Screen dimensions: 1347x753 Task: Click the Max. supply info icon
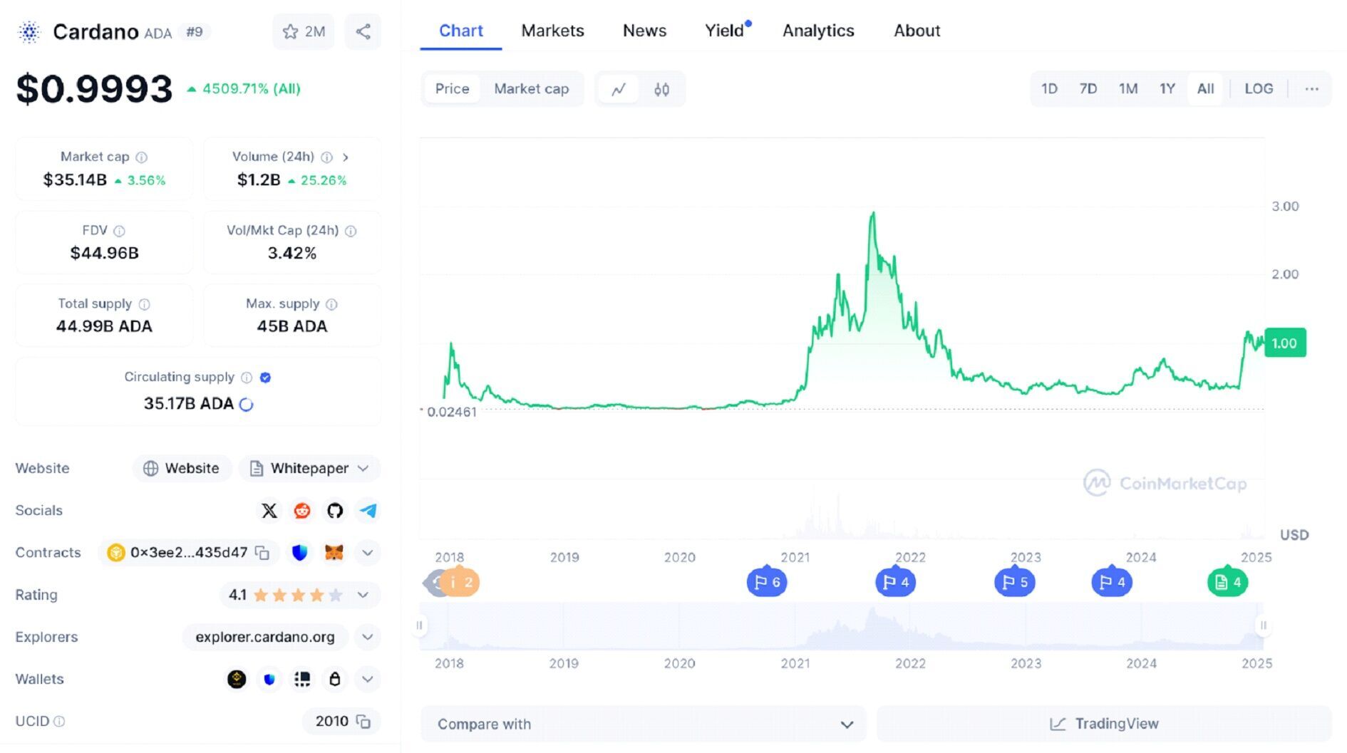tap(331, 304)
